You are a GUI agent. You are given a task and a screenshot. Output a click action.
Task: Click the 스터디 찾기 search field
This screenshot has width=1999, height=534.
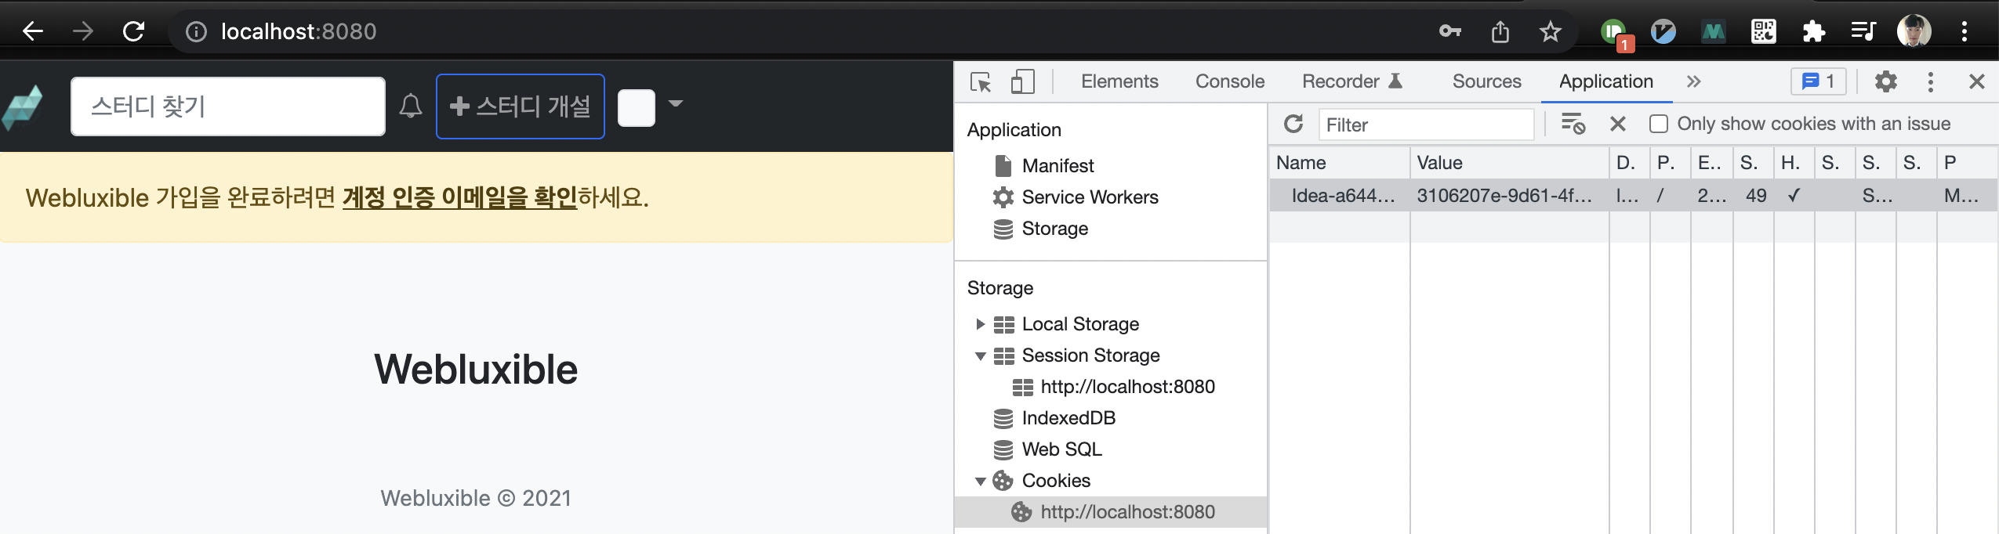[227, 106]
